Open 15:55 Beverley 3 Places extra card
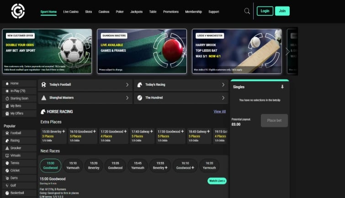345x198 pixels. tap(53, 136)
